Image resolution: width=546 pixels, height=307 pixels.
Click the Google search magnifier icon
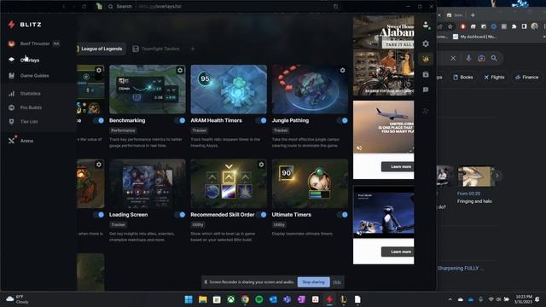[x=494, y=58]
